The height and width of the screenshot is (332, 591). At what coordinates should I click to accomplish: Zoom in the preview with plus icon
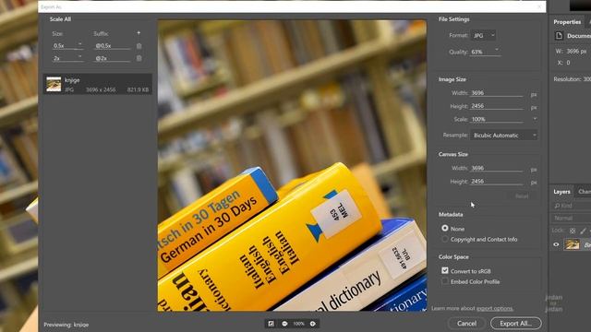click(x=313, y=324)
